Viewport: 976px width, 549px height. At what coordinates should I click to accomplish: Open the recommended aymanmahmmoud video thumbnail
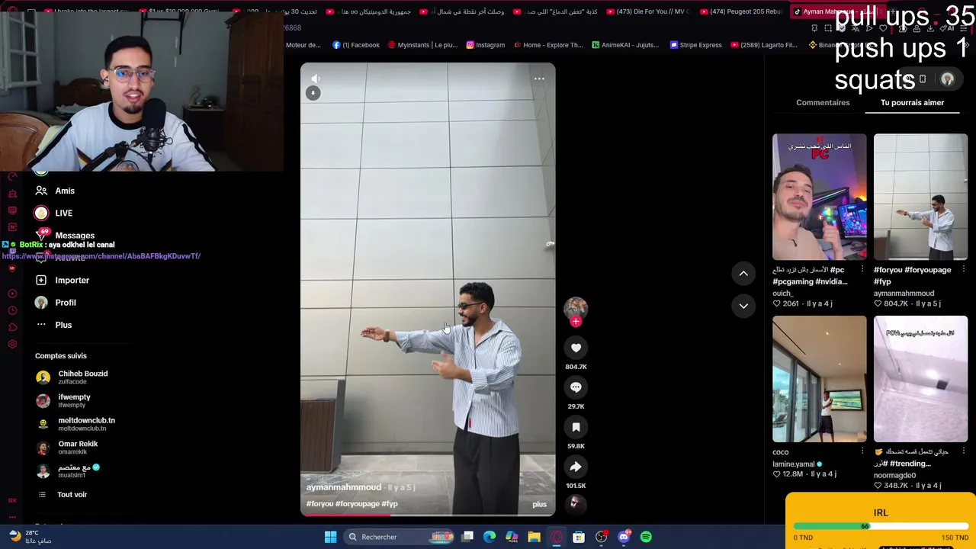[920, 197]
